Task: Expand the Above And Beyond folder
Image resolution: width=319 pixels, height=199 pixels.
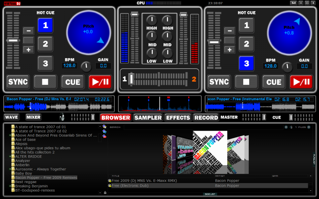Action: 10,135
